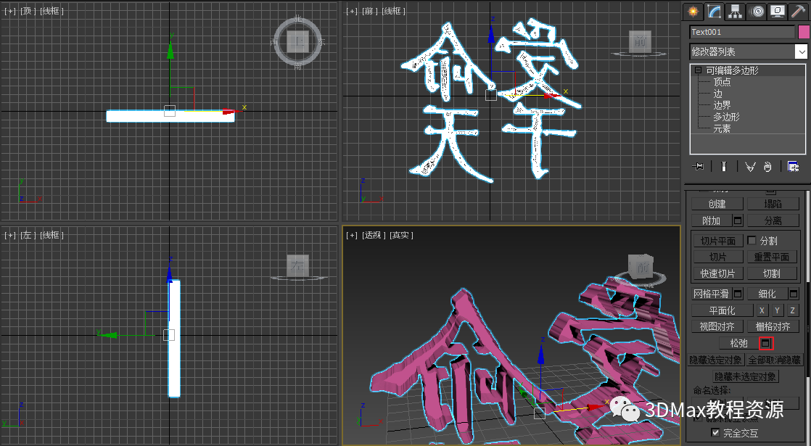This screenshot has width=811, height=446.
Task: Click [线框] shading label in top viewport
Action: pos(52,11)
